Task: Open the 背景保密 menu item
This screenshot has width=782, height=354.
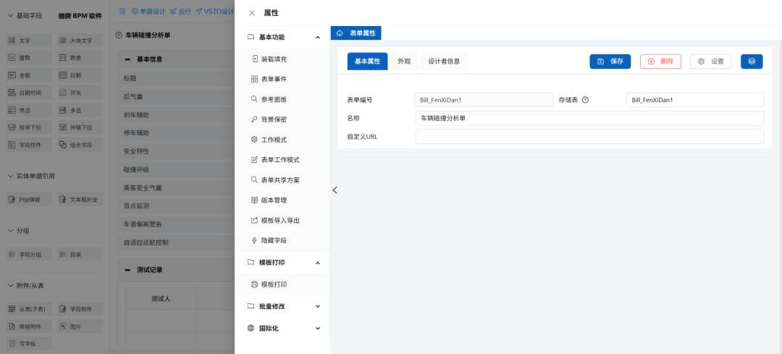Action: click(x=282, y=119)
